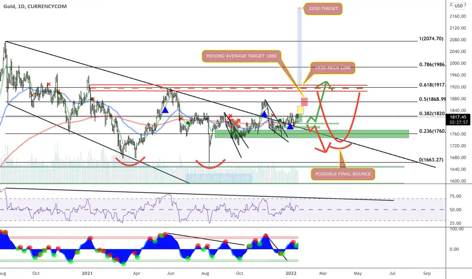Click the Fibonacci label 1(2074.70)
The height and width of the screenshot is (279, 472).
[431, 39]
